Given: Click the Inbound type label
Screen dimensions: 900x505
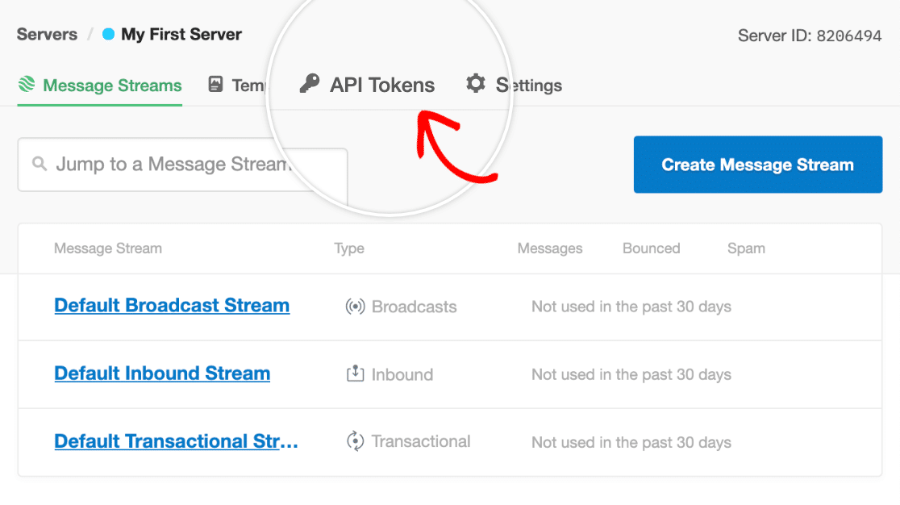Looking at the screenshot, I should 402,375.
